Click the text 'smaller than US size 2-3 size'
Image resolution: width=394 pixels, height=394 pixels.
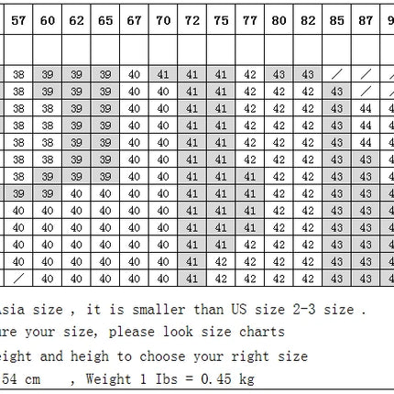(x=249, y=310)
